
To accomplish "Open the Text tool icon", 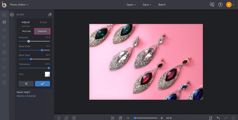I will (x=4, y=75).
